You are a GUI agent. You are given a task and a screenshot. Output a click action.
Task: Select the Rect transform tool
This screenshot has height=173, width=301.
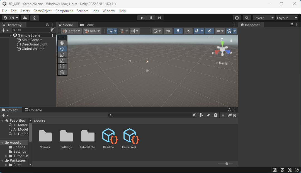[x=62, y=66]
